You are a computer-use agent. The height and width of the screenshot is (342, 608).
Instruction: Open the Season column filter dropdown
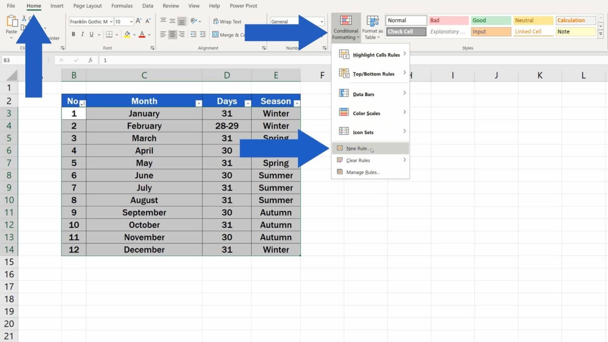[296, 103]
